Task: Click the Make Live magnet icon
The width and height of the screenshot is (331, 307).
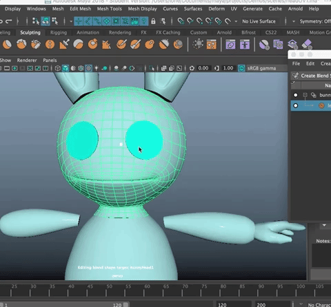Action: [x=228, y=21]
